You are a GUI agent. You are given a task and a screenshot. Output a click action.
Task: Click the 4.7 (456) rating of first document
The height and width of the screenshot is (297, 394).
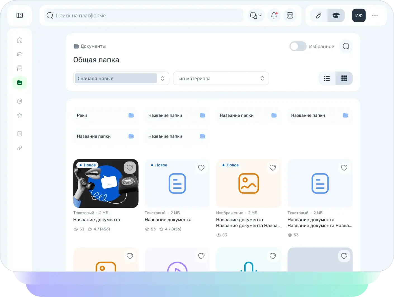[x=99, y=229]
